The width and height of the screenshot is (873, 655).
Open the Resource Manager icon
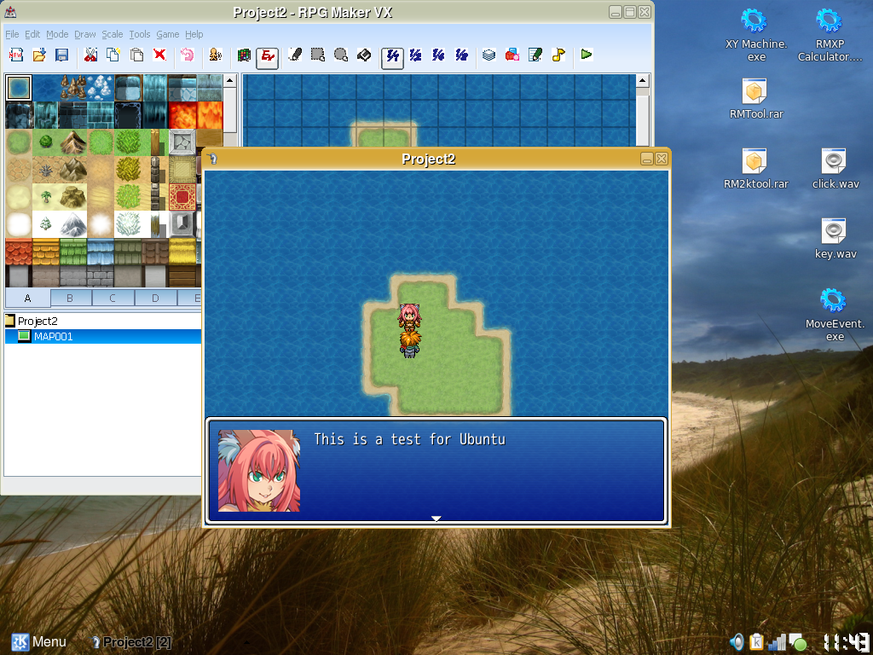pos(512,55)
